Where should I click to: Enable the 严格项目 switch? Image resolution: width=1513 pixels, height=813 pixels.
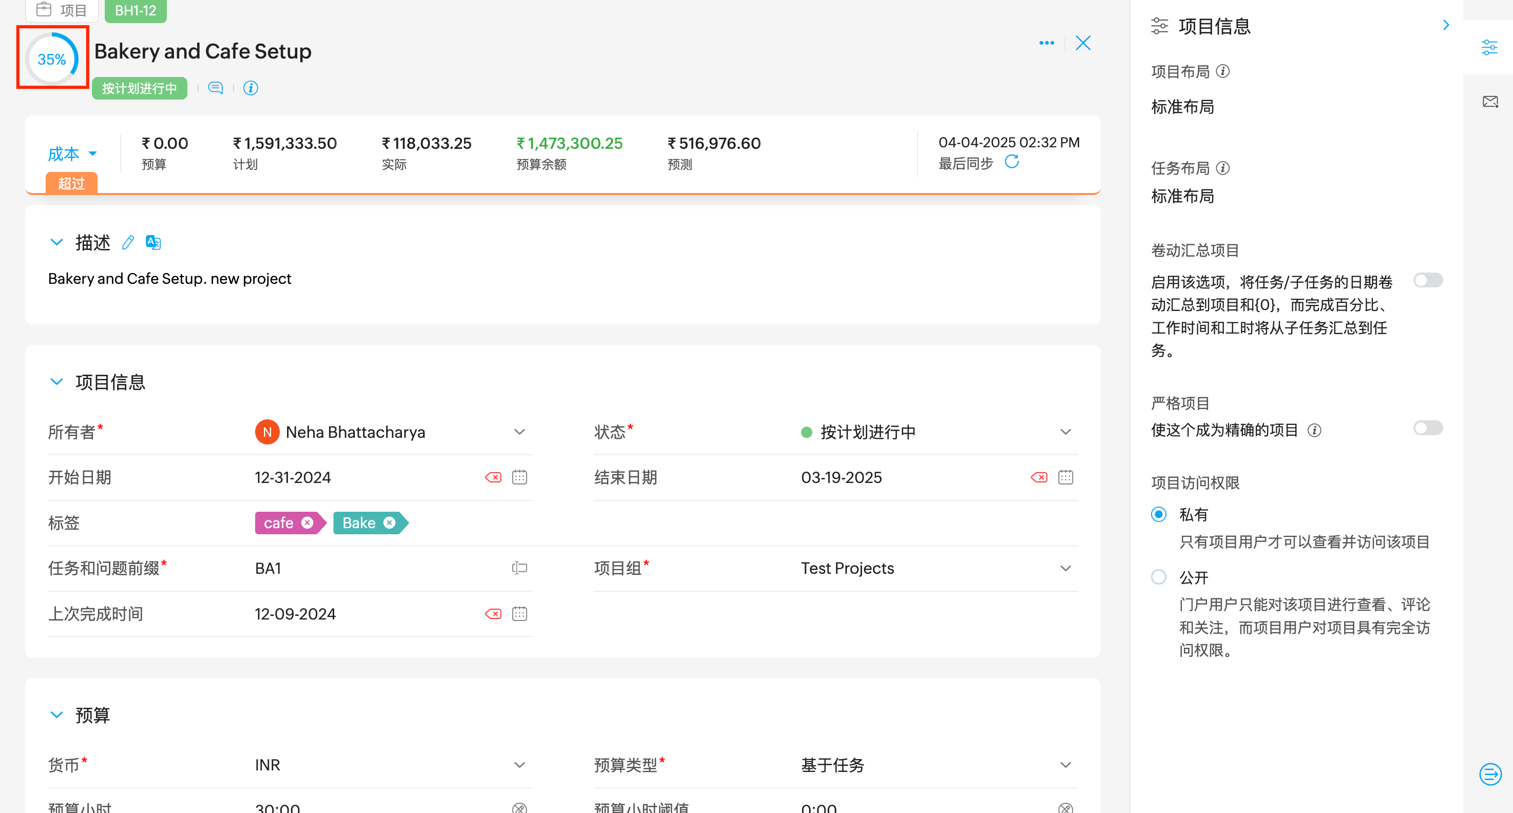1427,428
